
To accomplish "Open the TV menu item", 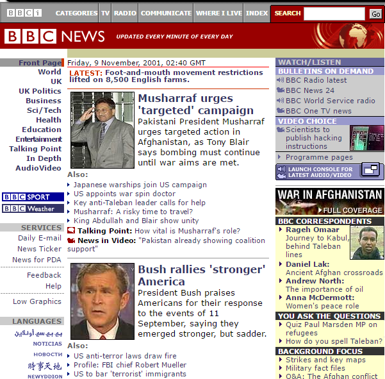I will pos(105,13).
